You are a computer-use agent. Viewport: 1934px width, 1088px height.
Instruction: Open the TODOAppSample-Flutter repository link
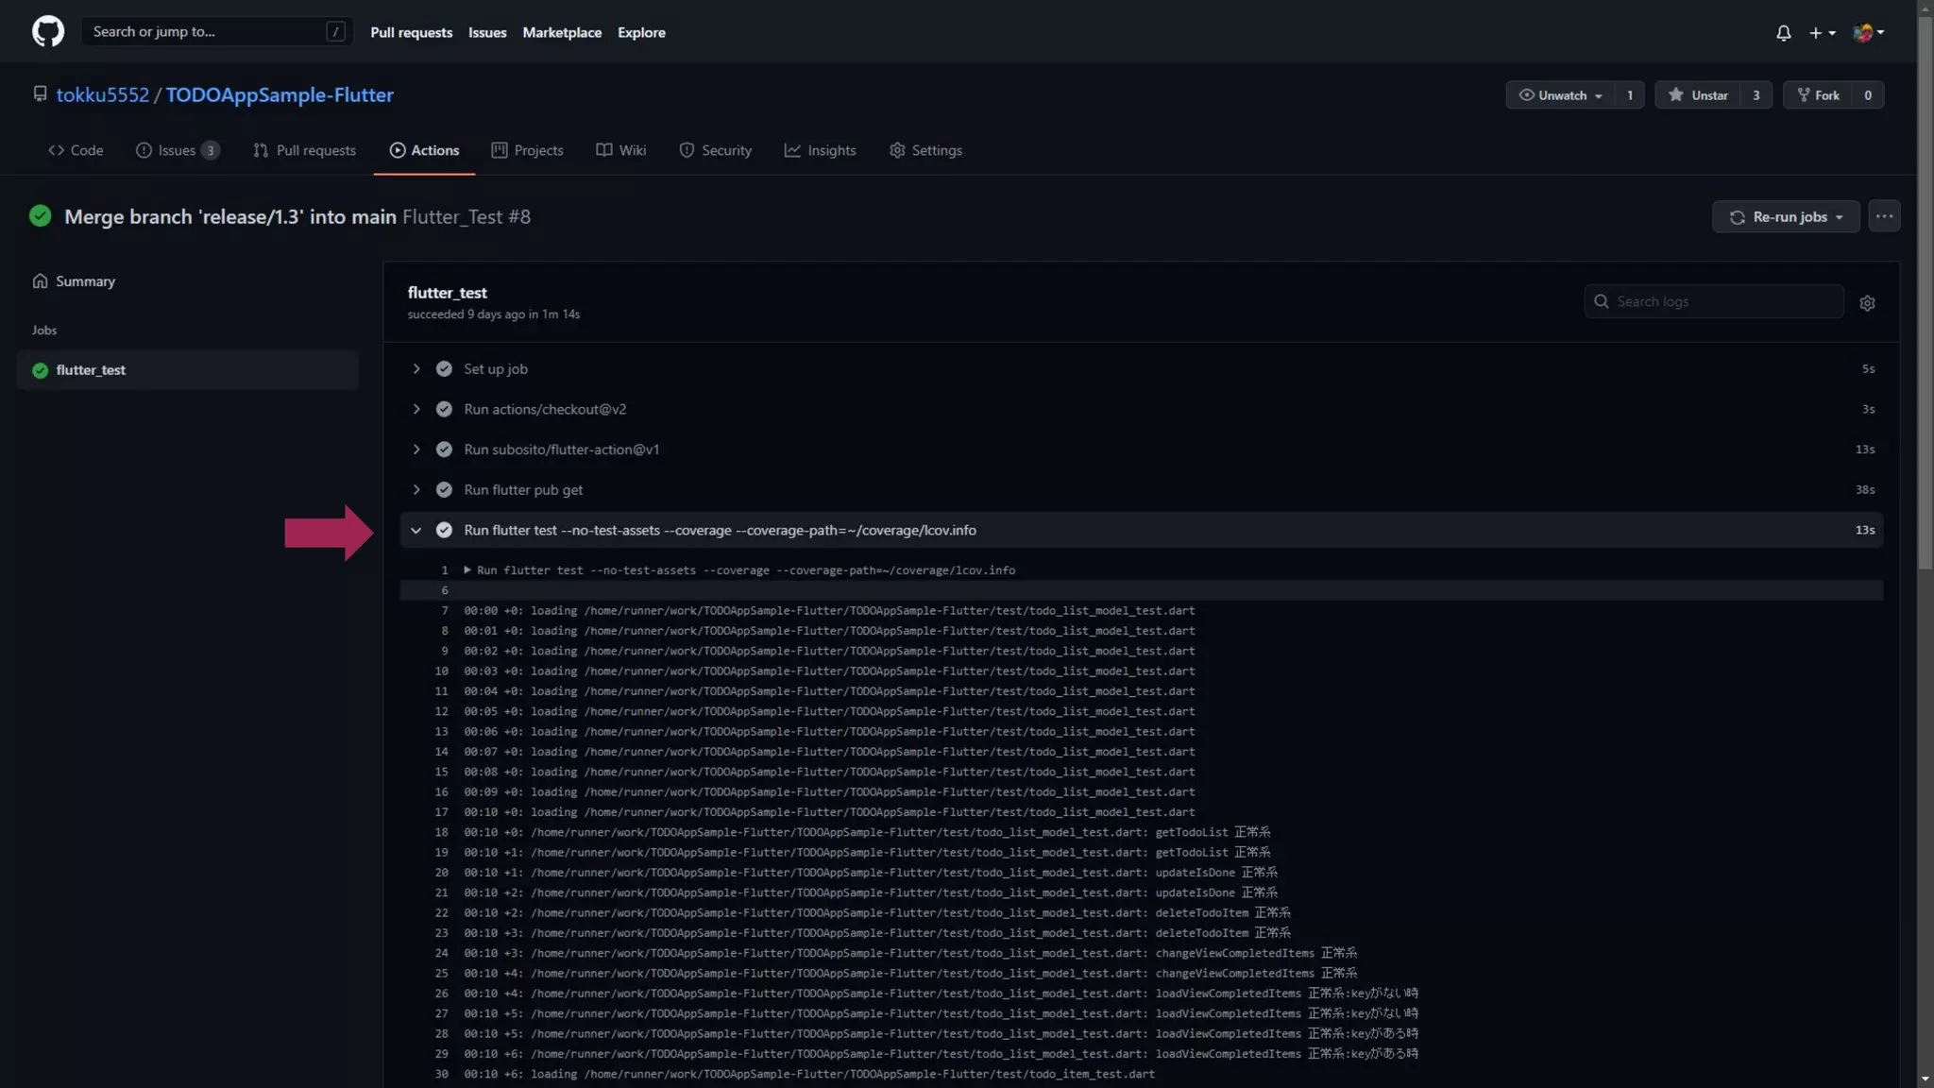click(280, 95)
